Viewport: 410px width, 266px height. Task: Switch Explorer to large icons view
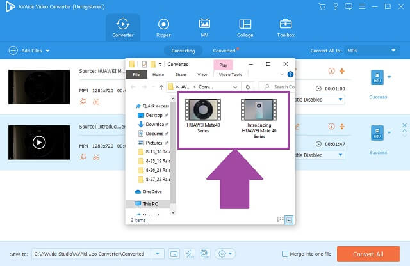tap(289, 219)
